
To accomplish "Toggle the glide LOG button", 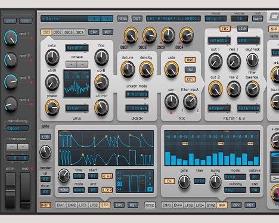I will click(x=45, y=137).
